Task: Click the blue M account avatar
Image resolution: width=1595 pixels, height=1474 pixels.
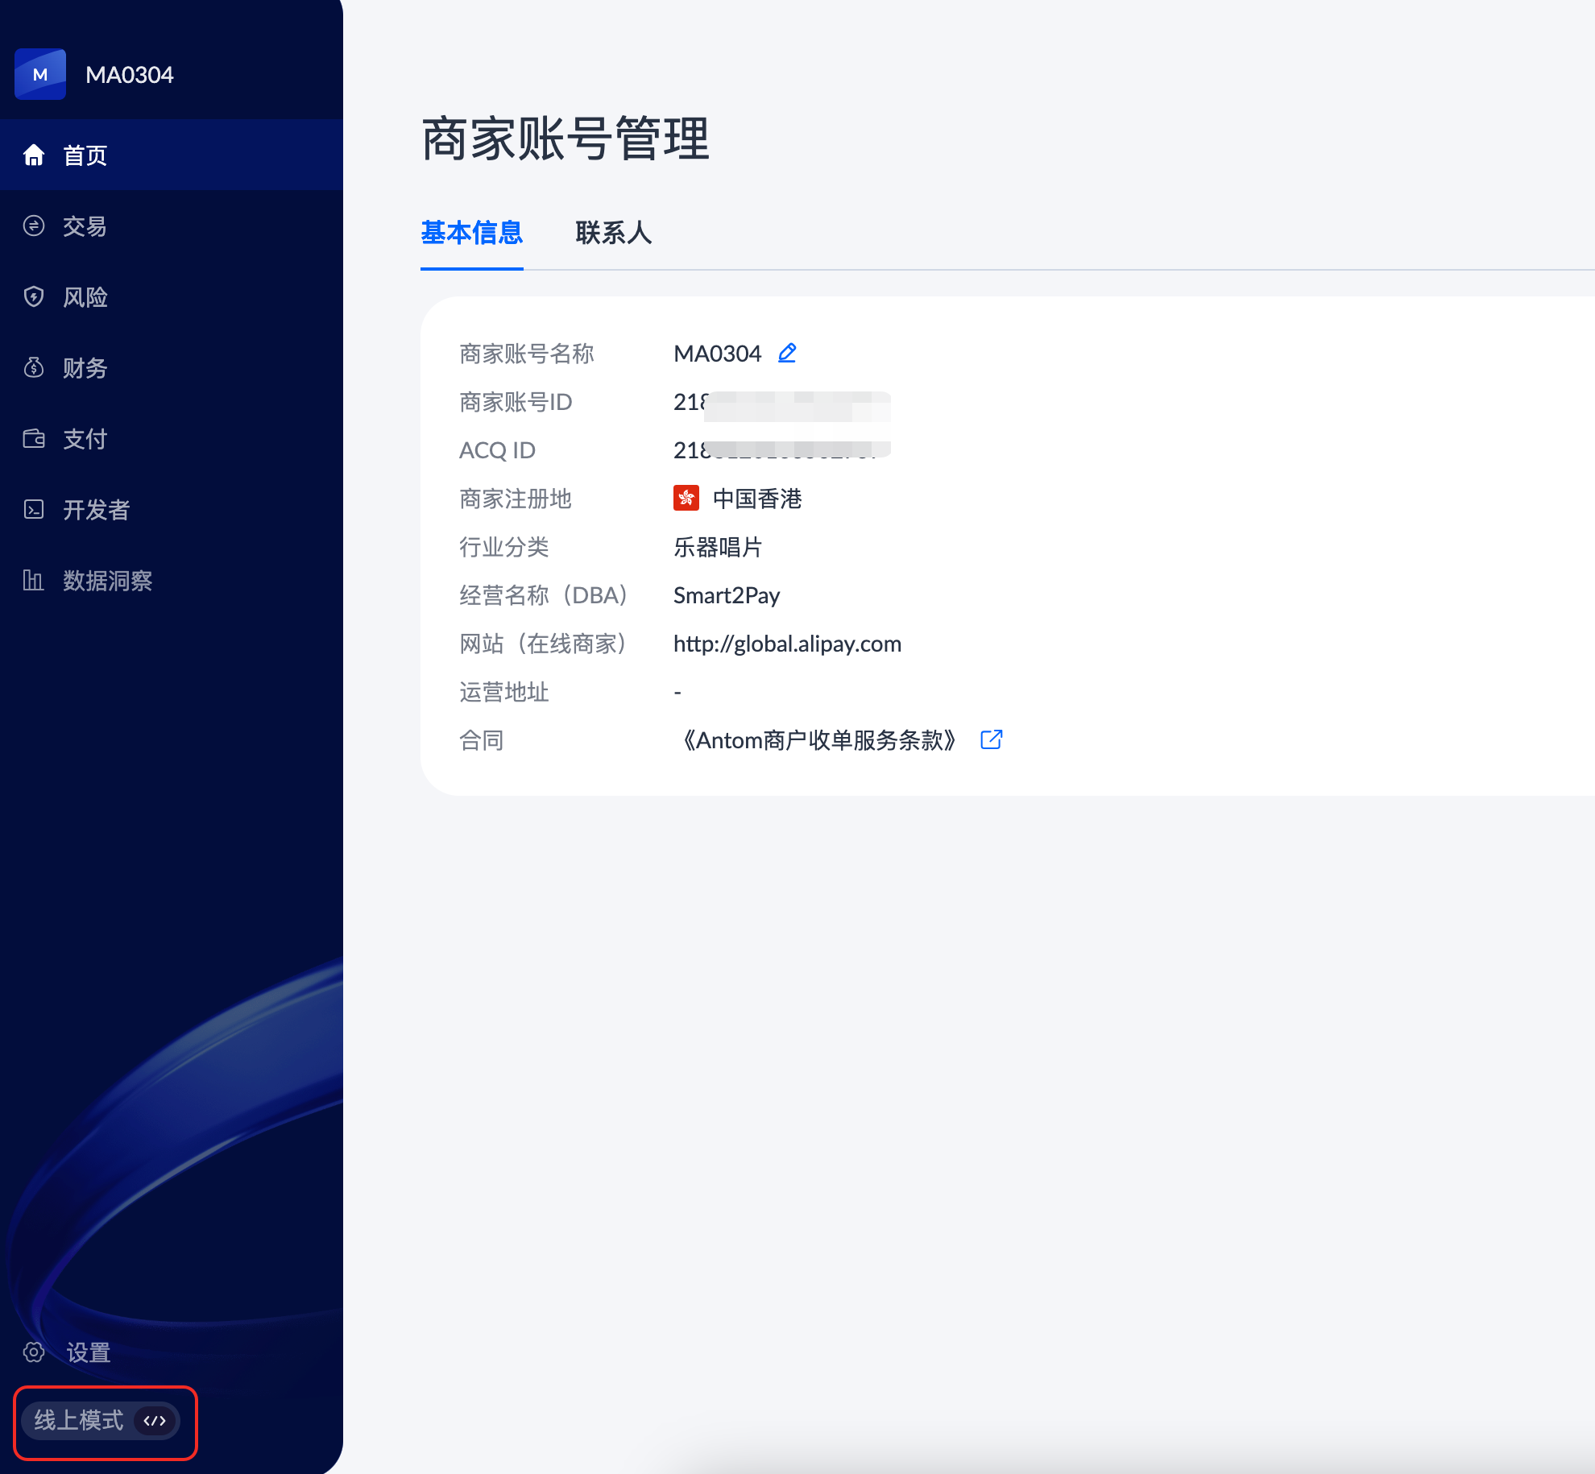Action: (40, 74)
